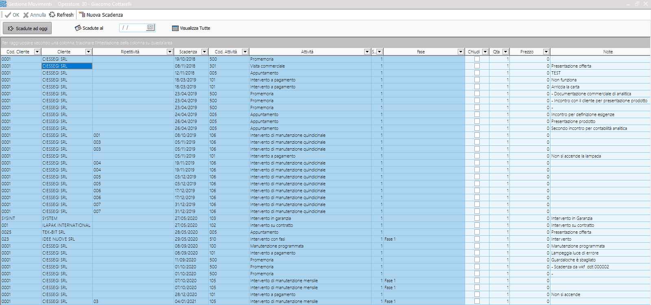The width and height of the screenshot is (651, 305).
Task: Tick Chiudi checkbox for Guardaloche è sbagliato row
Action: pyautogui.click(x=477, y=260)
